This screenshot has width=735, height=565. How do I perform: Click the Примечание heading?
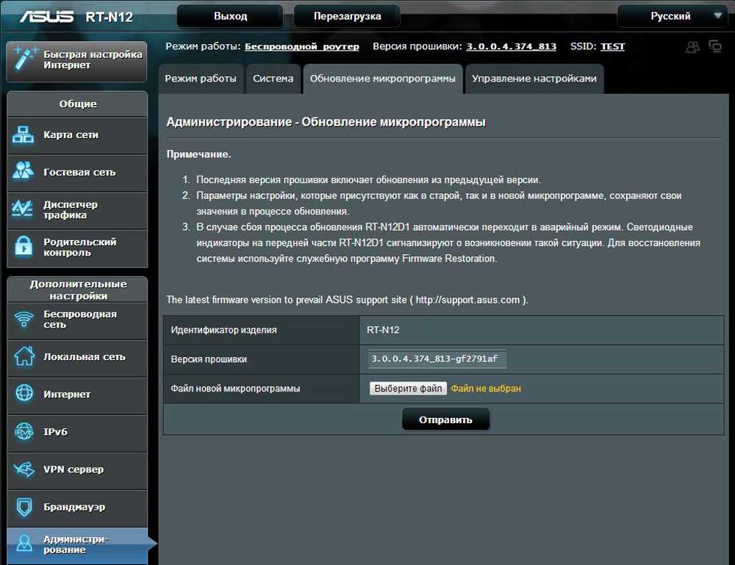tap(198, 154)
